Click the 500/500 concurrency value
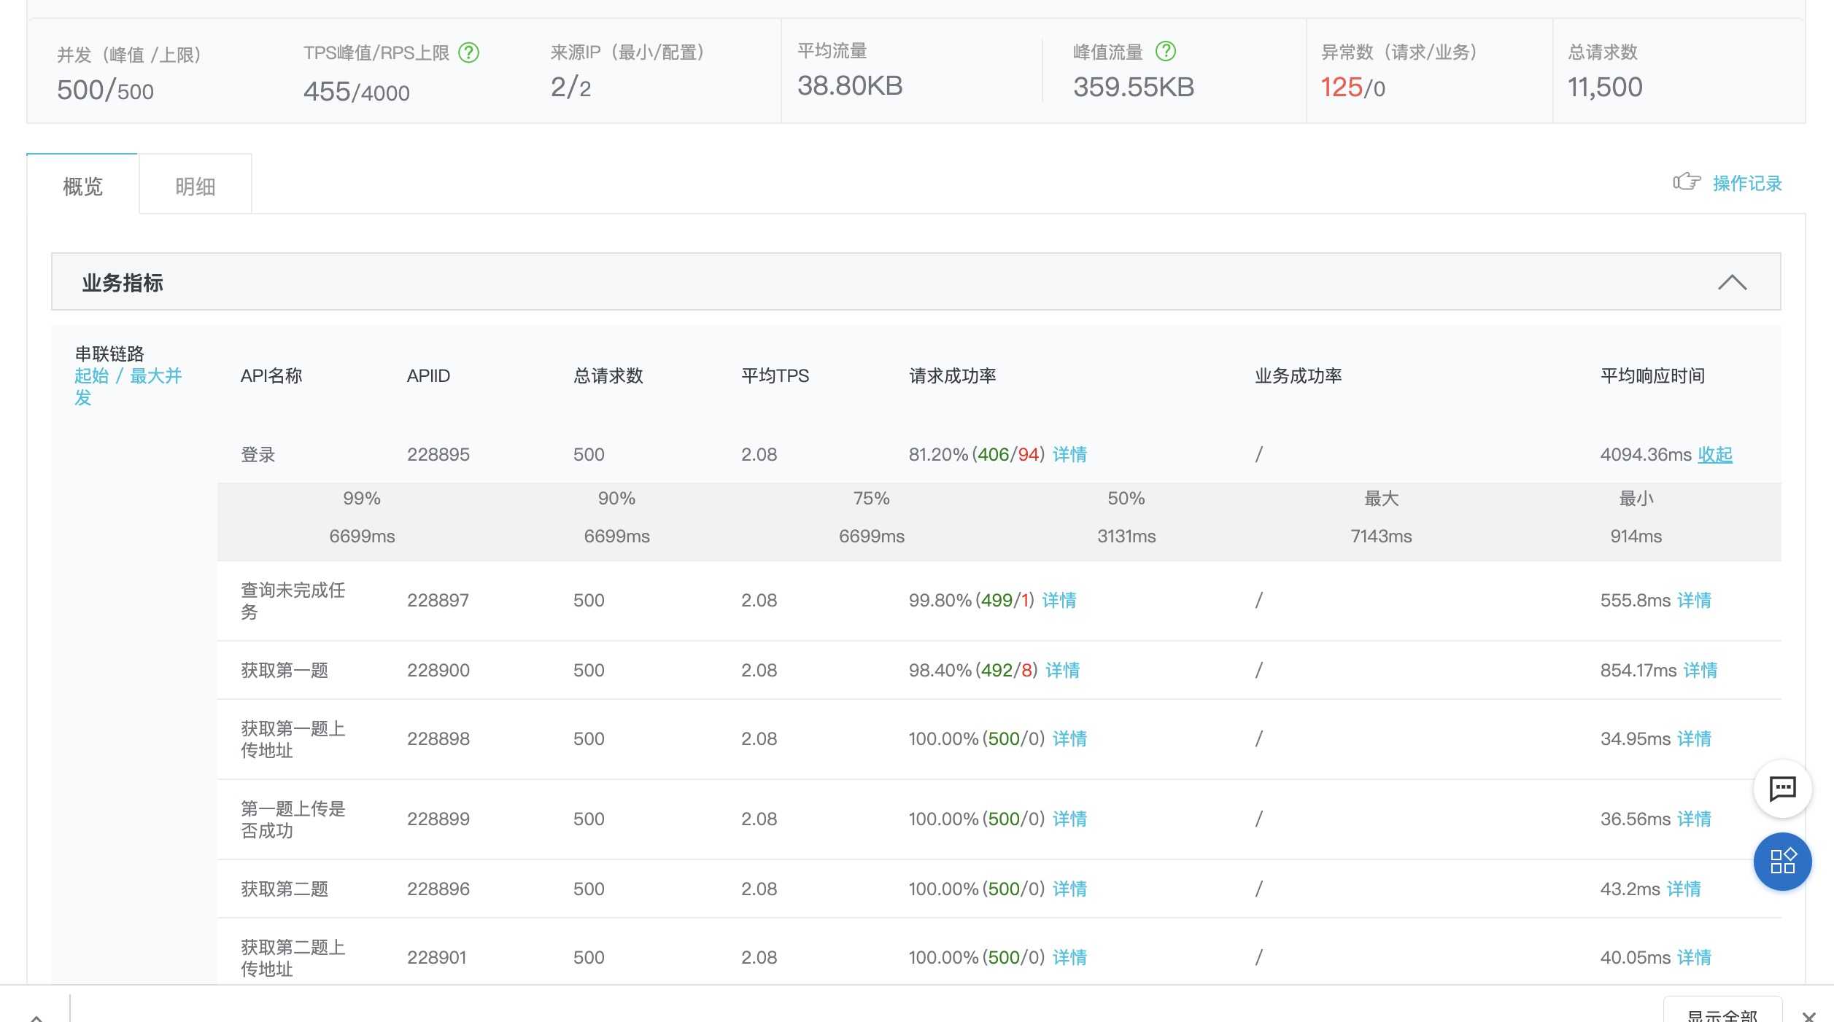Screen dimensions: 1834x1022 click(105, 90)
